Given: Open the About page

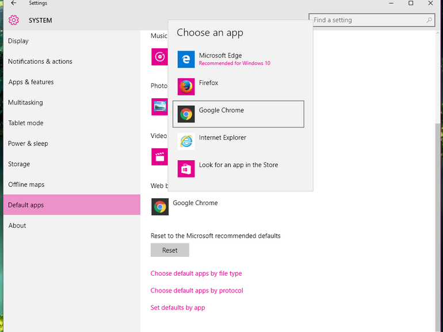Looking at the screenshot, I should click(72, 225).
